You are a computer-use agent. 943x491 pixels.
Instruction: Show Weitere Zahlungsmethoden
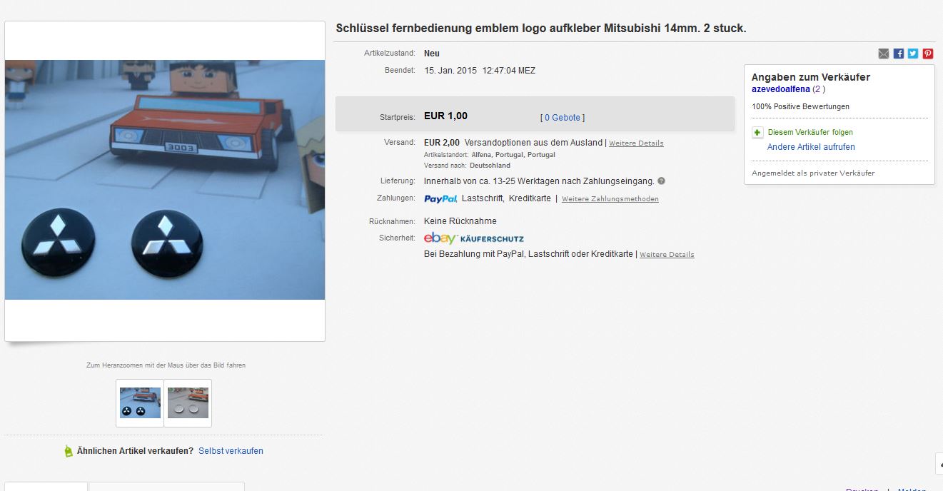[x=610, y=199]
